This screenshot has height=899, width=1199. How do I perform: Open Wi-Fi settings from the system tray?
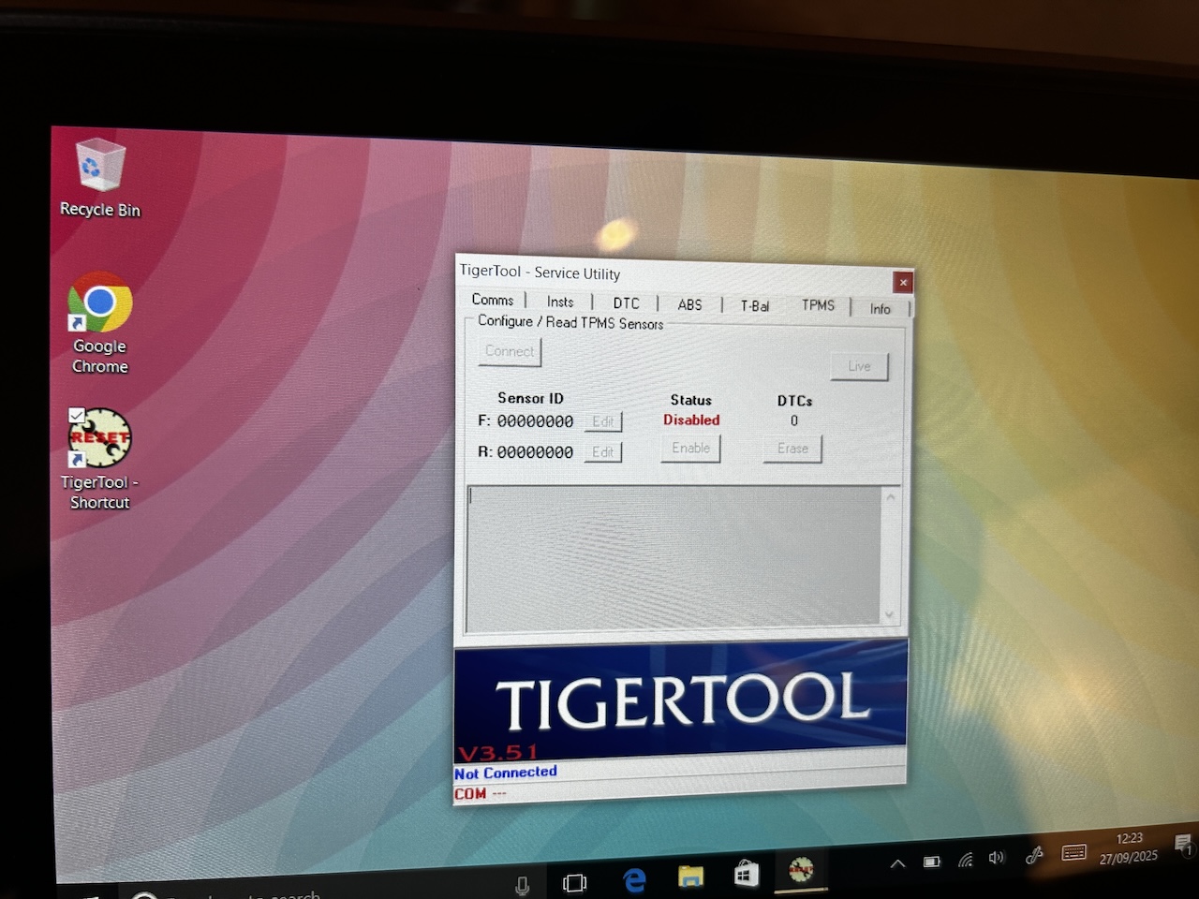[x=965, y=858]
